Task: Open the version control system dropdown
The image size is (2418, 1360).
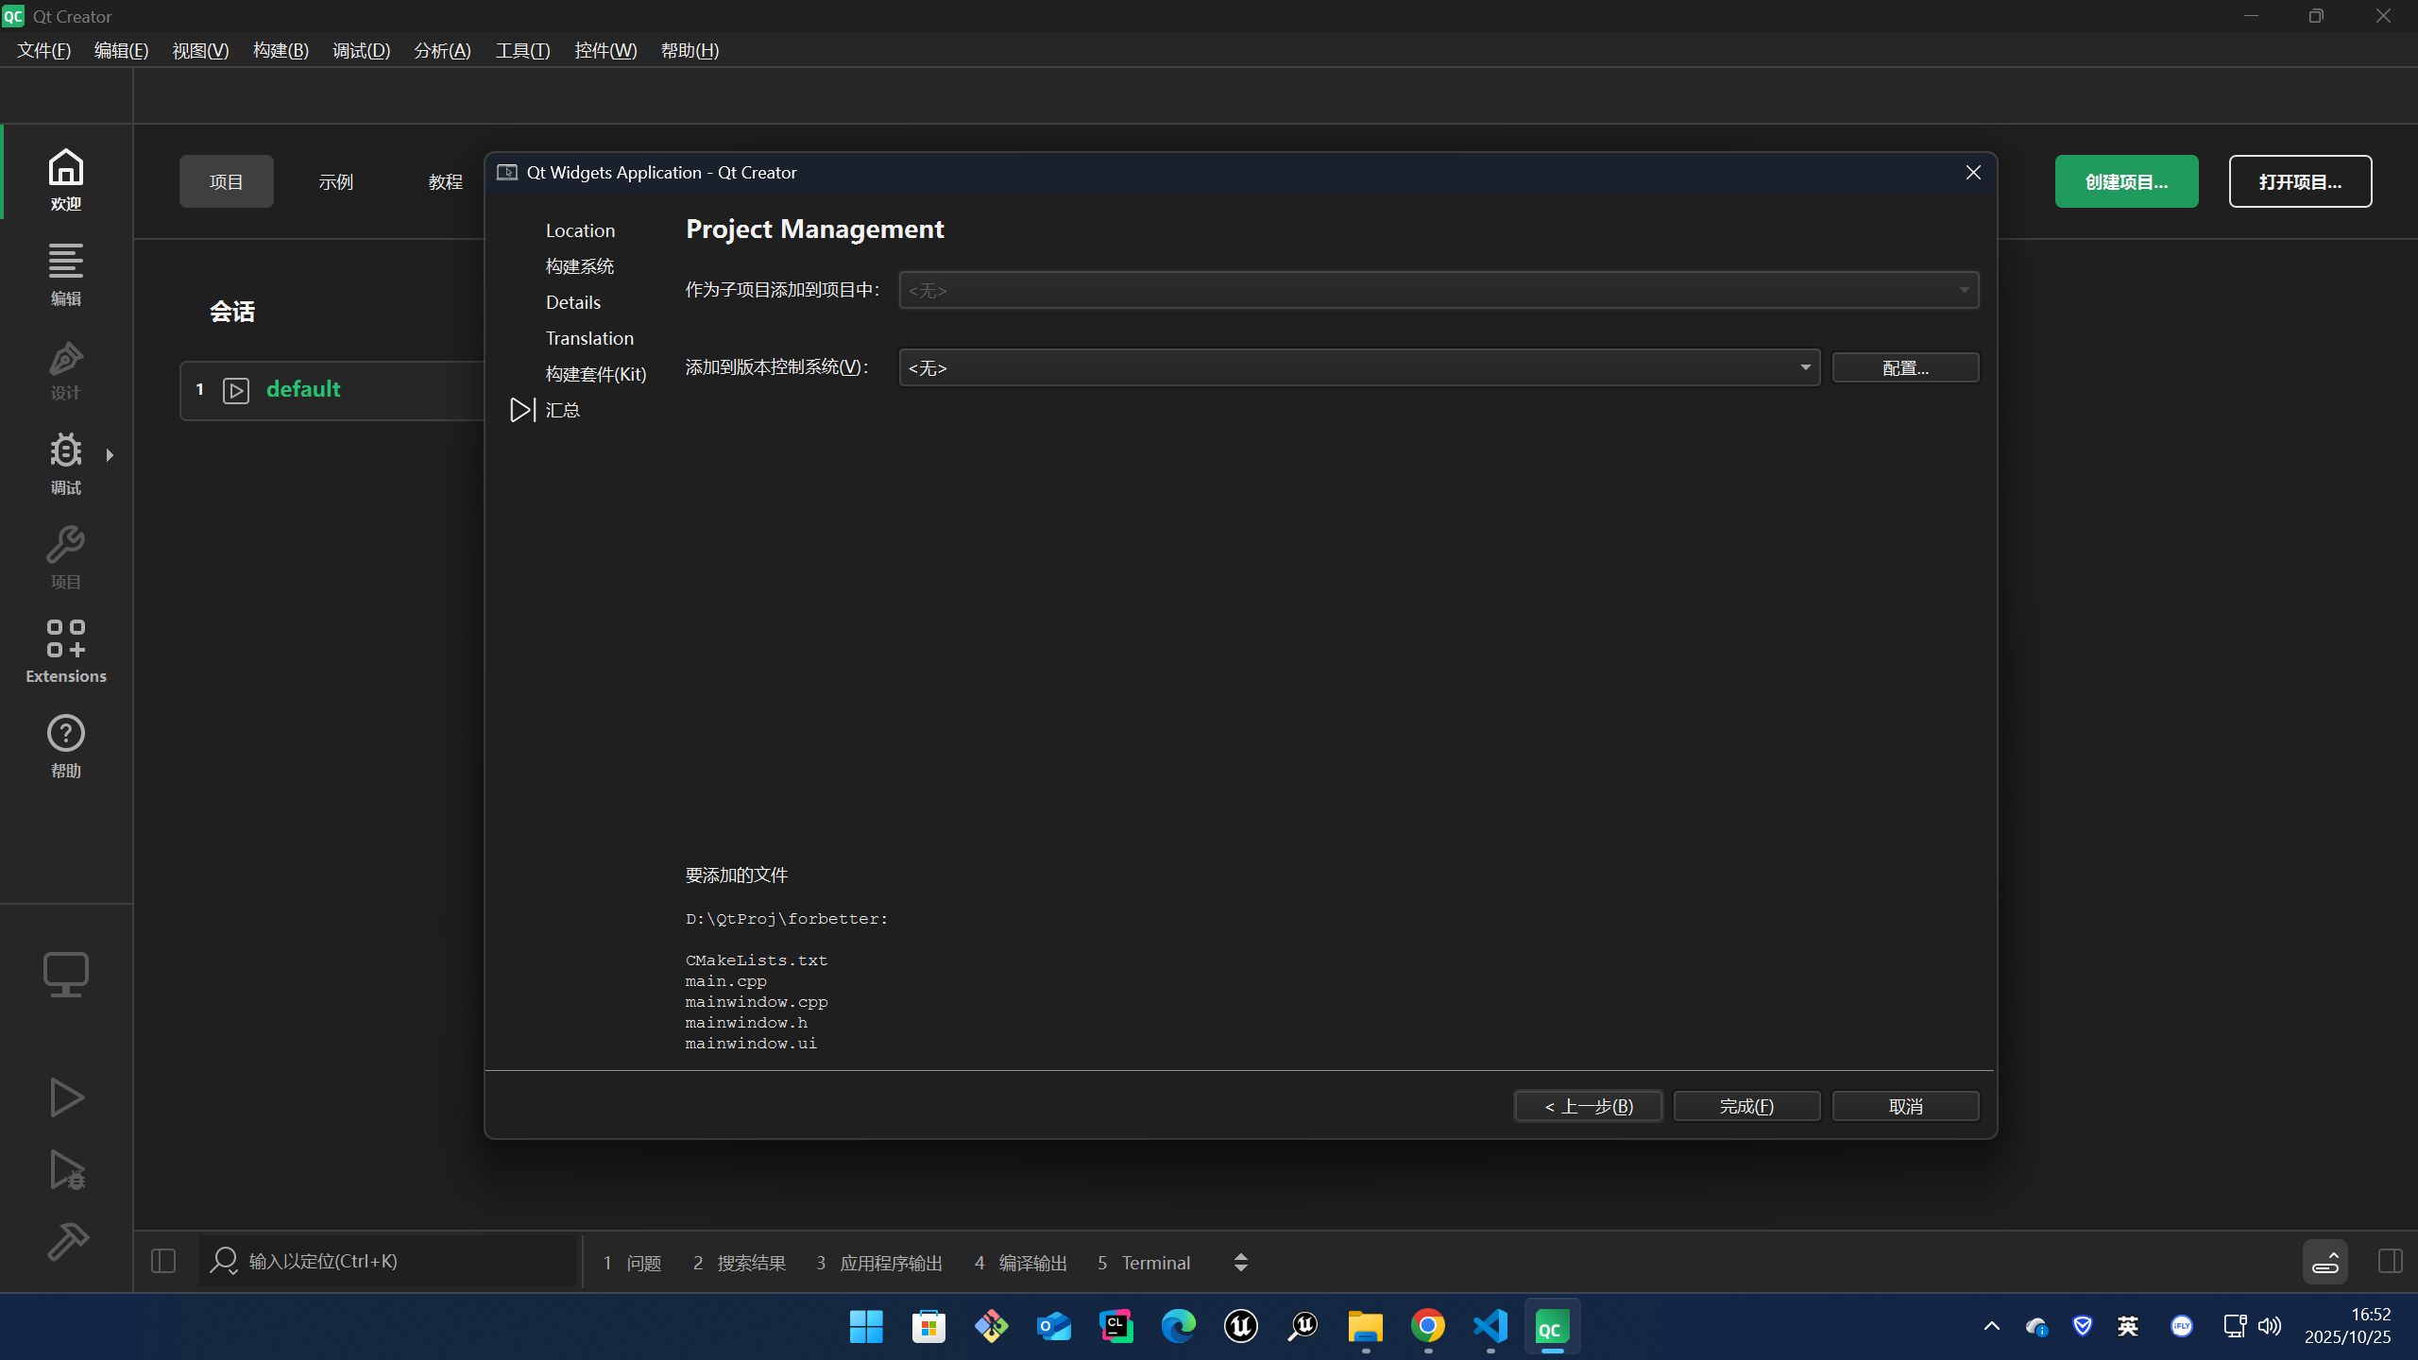Action: point(1358,367)
